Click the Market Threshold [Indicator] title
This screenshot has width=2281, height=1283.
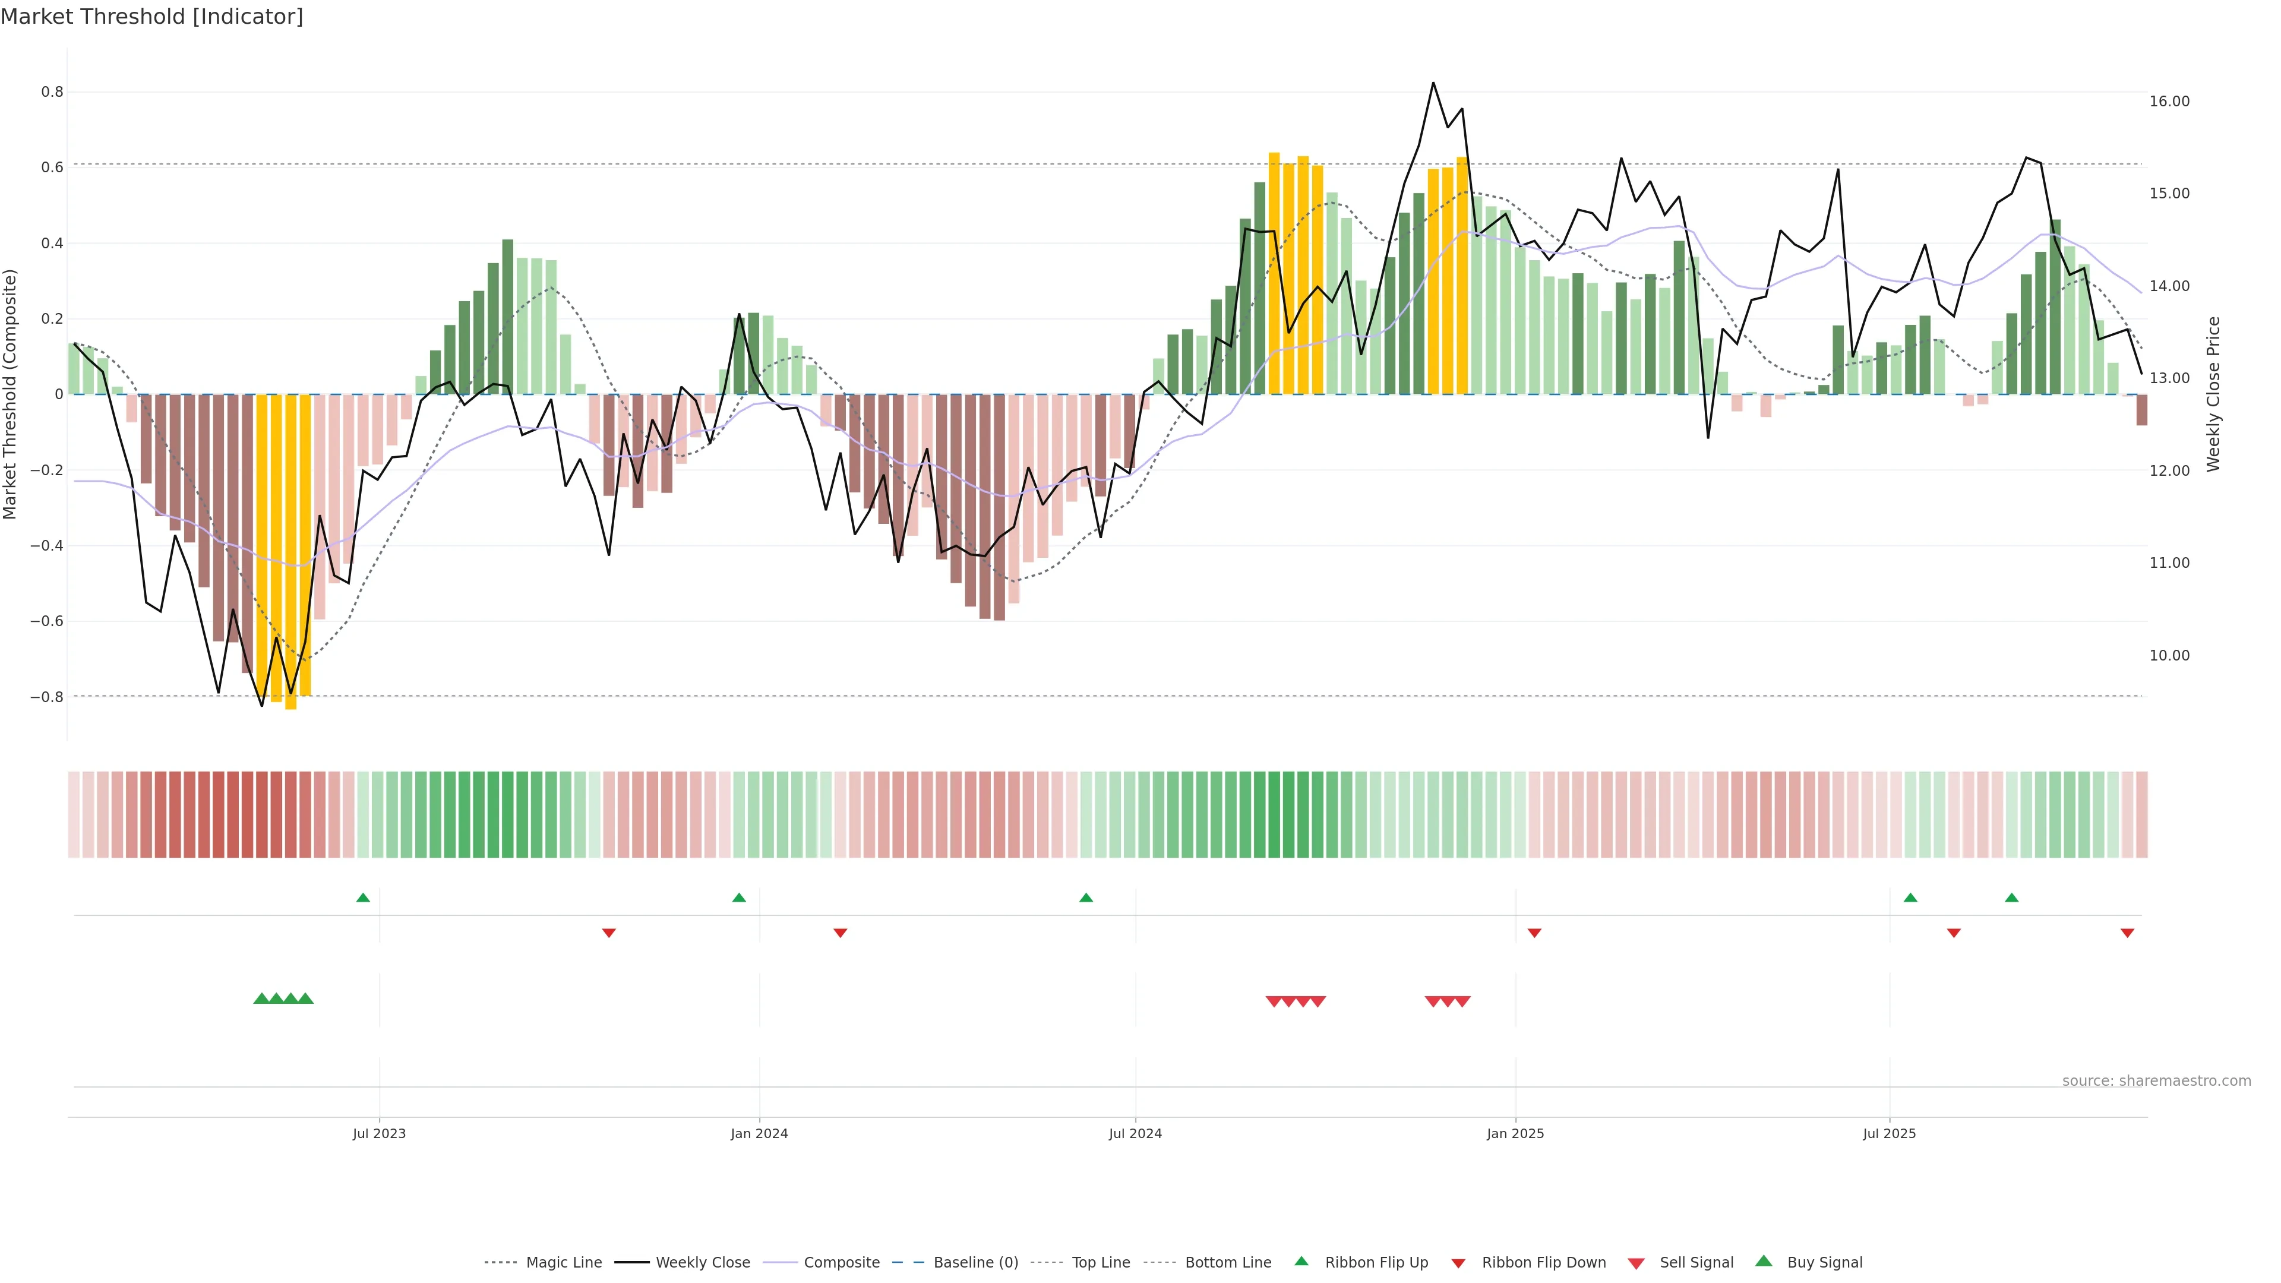(151, 17)
